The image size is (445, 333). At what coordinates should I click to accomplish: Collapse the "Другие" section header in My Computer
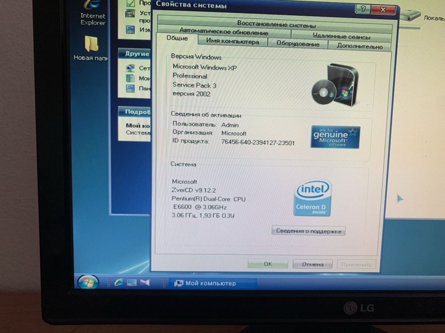tap(134, 54)
